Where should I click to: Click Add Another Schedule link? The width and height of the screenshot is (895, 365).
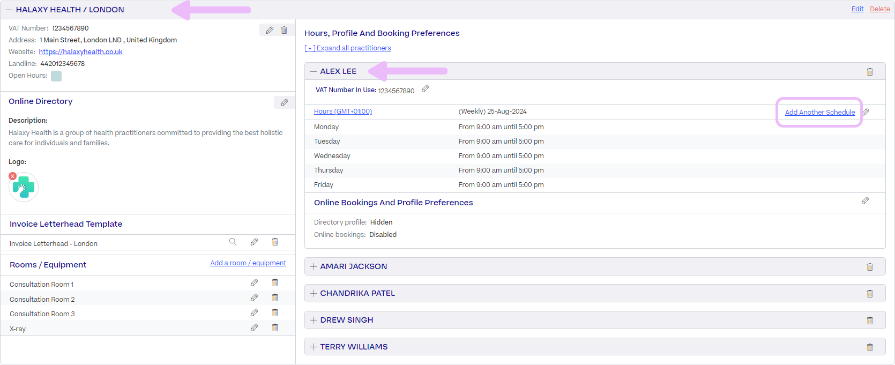(820, 113)
